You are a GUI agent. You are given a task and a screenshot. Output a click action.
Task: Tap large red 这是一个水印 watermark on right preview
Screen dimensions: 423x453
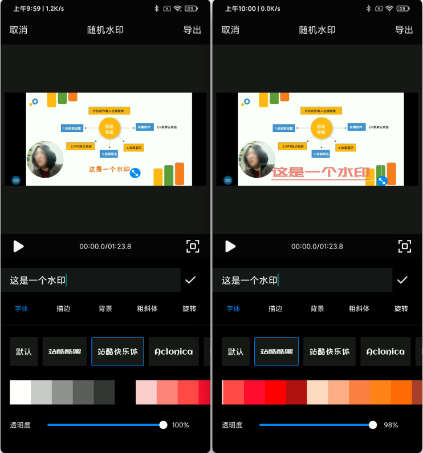(x=321, y=173)
